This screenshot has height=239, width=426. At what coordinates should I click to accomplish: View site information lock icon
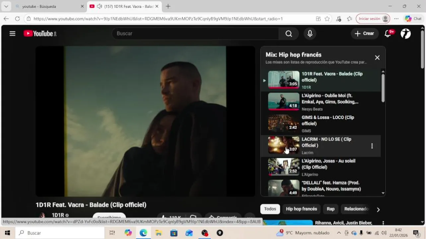pos(29,19)
